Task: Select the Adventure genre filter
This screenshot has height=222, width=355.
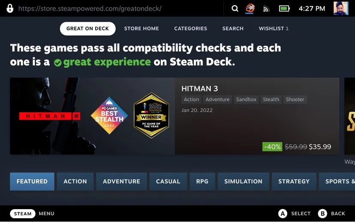Action: pyautogui.click(x=122, y=181)
